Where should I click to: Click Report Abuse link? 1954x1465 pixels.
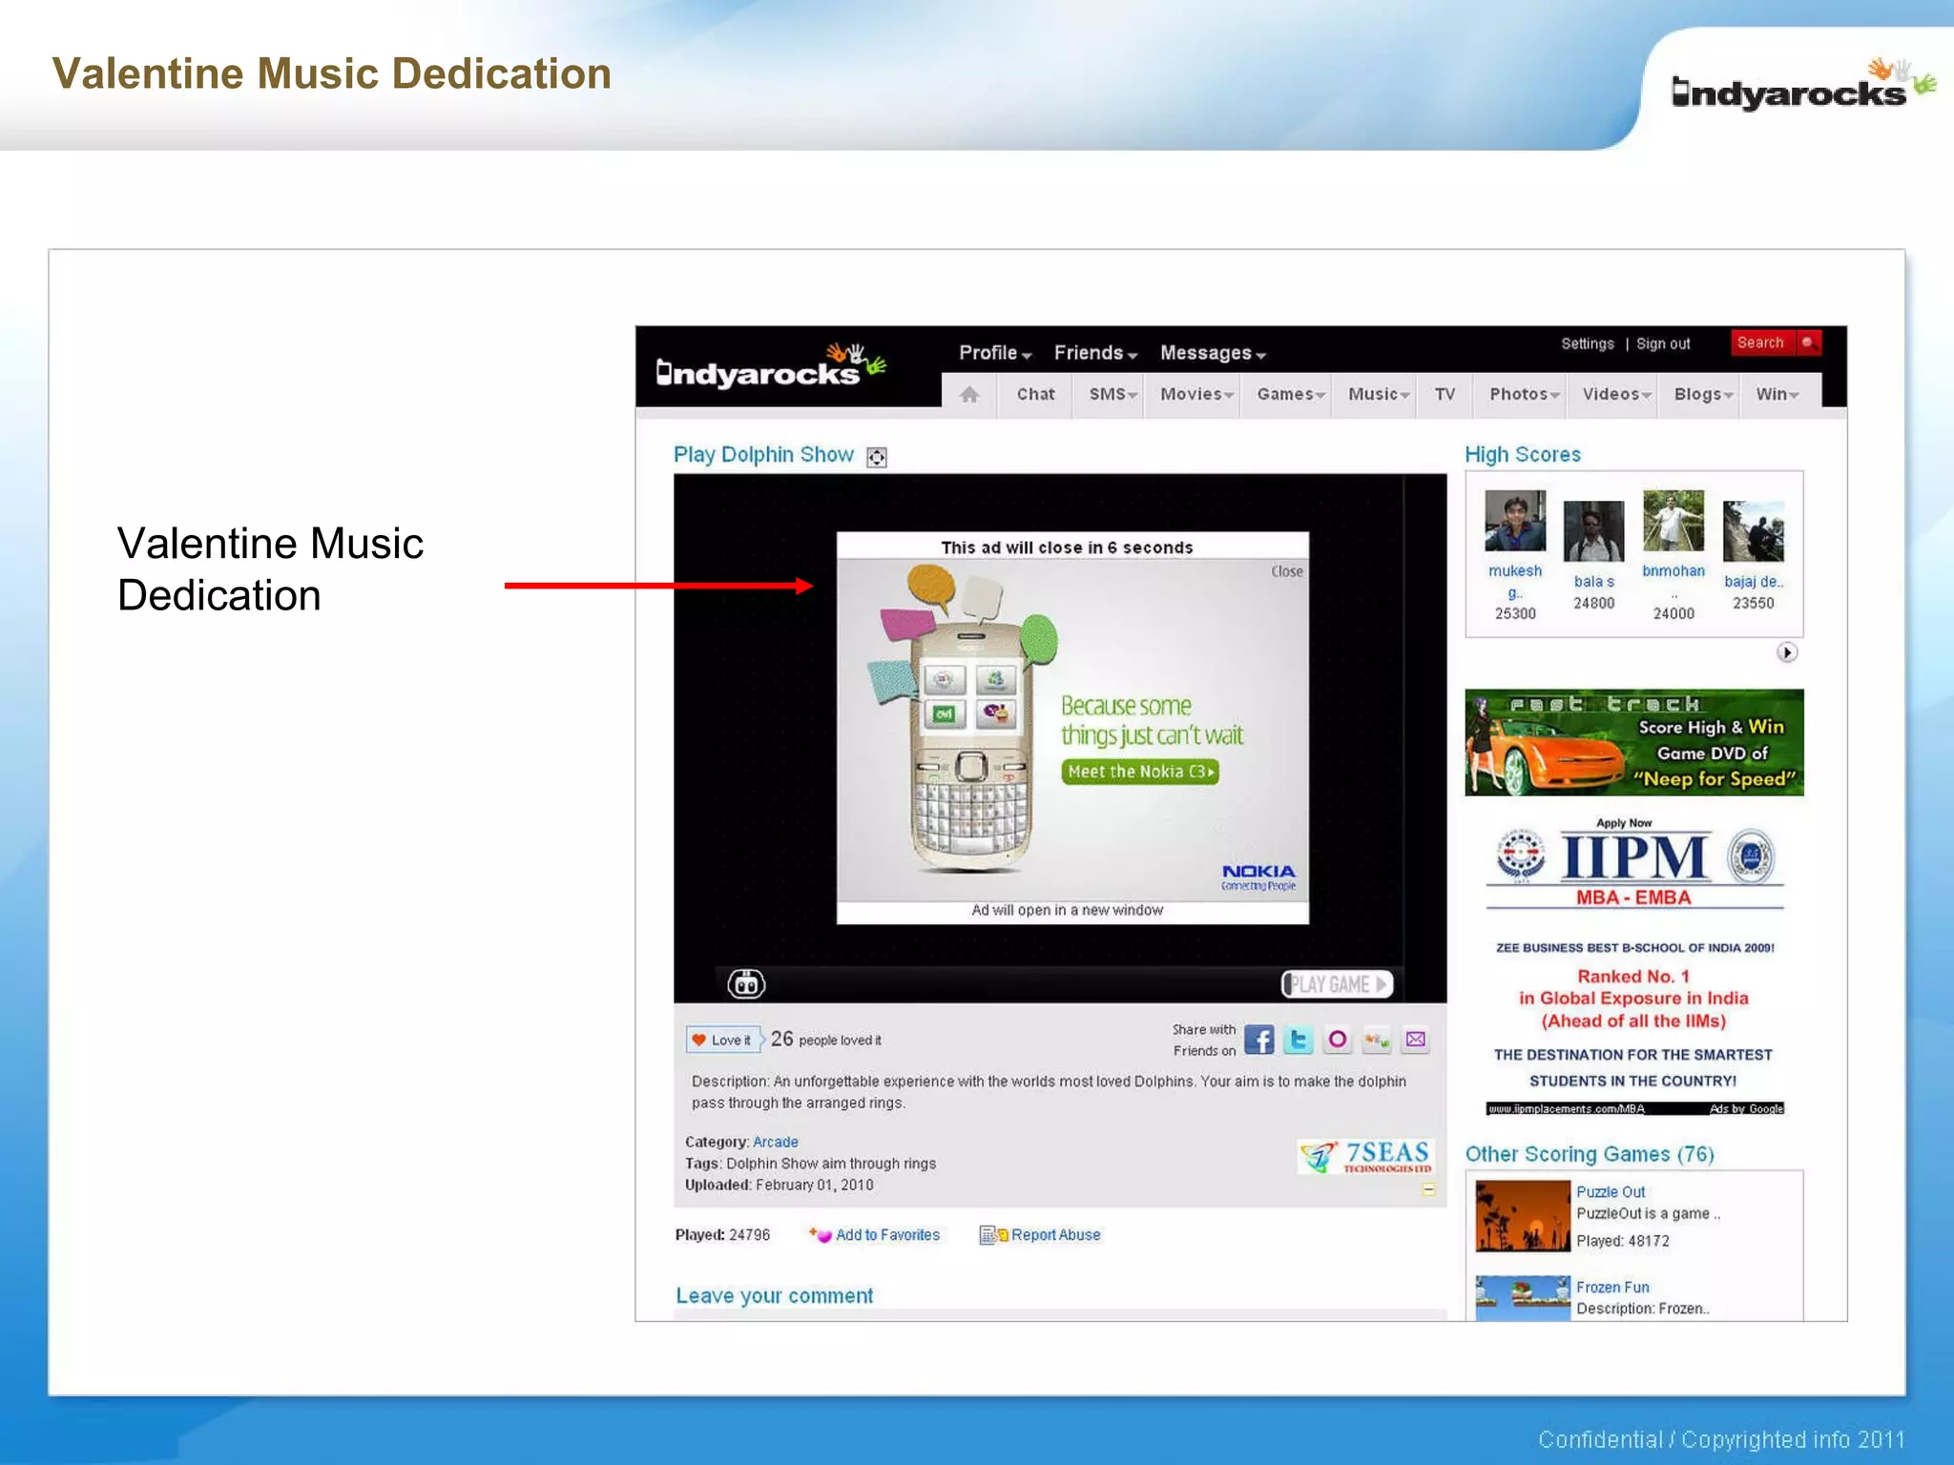1055,1235
